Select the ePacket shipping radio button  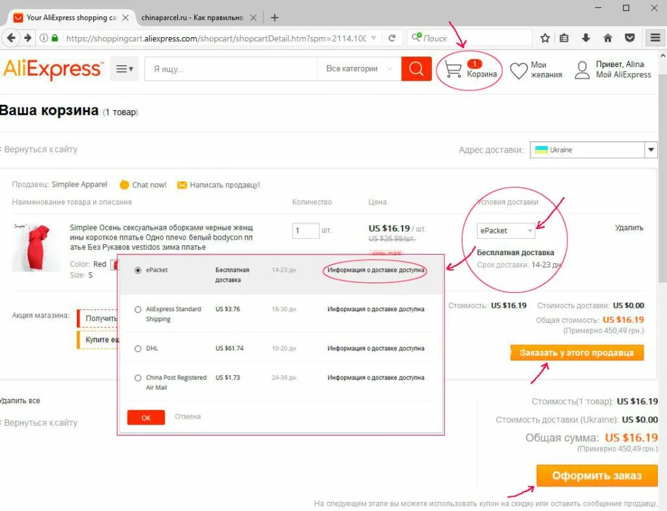(x=138, y=270)
